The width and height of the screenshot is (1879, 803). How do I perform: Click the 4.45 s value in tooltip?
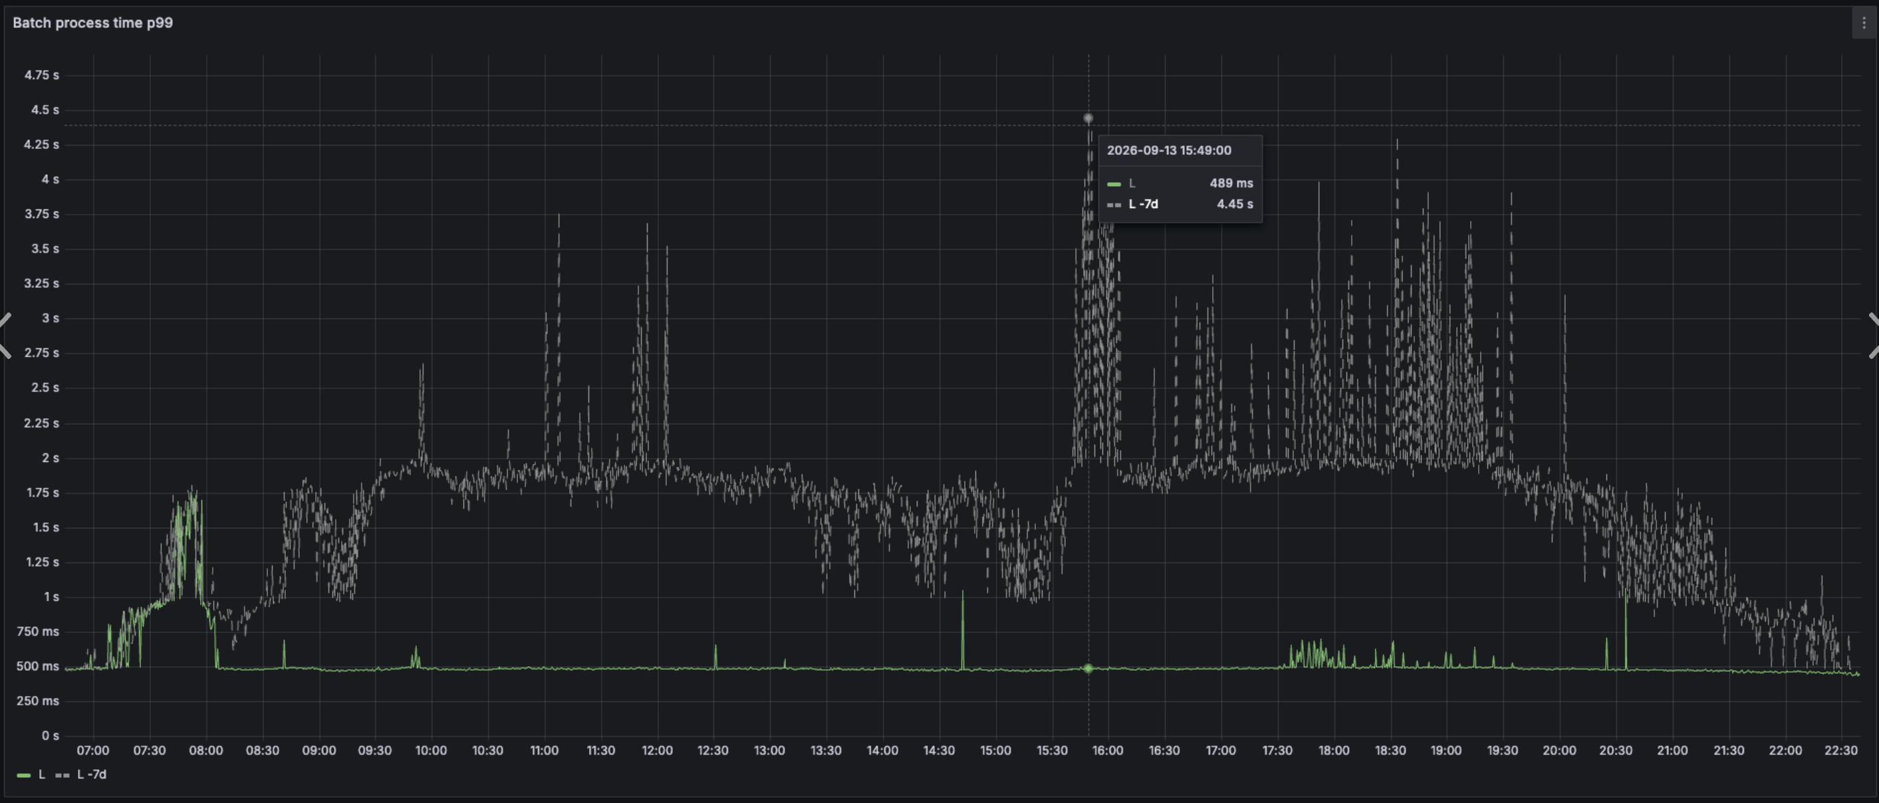(1235, 204)
